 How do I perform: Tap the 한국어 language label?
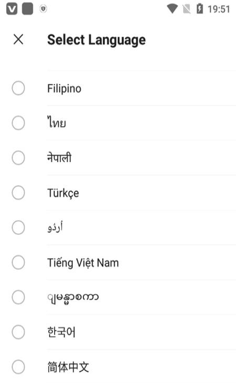(x=61, y=332)
